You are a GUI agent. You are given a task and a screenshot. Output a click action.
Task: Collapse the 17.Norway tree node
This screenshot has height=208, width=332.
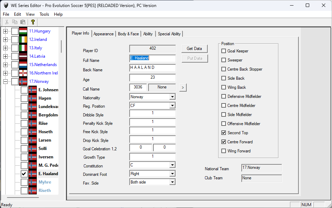point(6,81)
